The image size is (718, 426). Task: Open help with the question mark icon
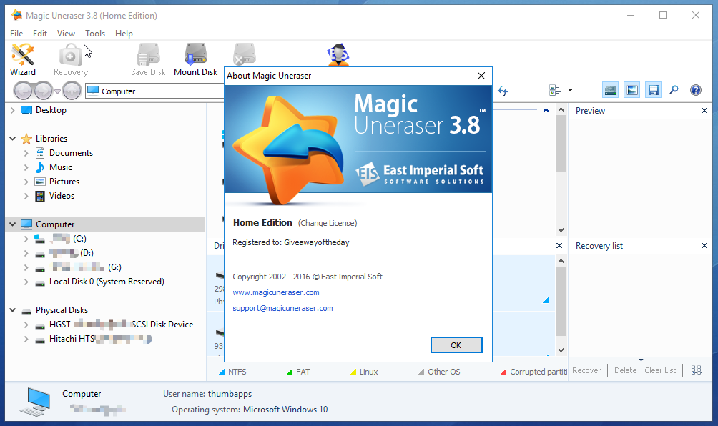point(696,90)
